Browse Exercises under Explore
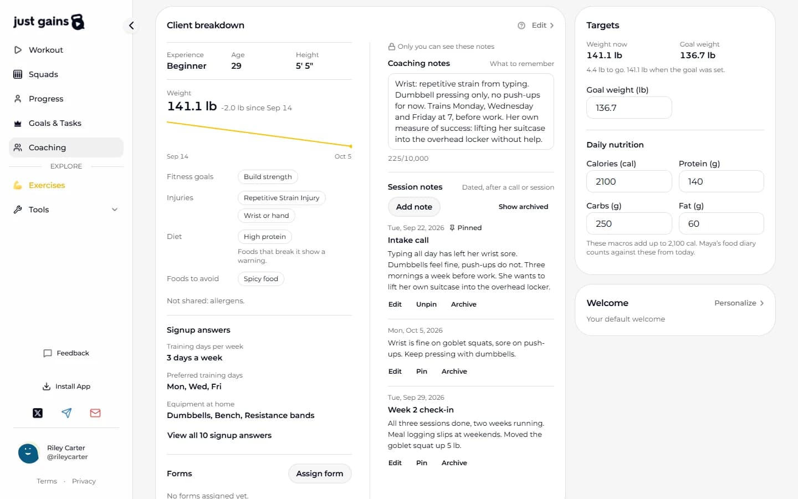 66,185
